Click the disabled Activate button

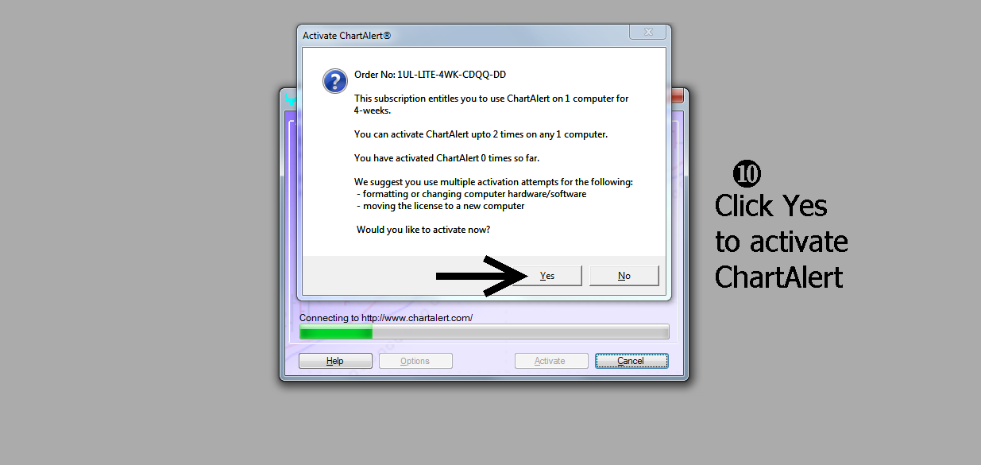(x=550, y=361)
